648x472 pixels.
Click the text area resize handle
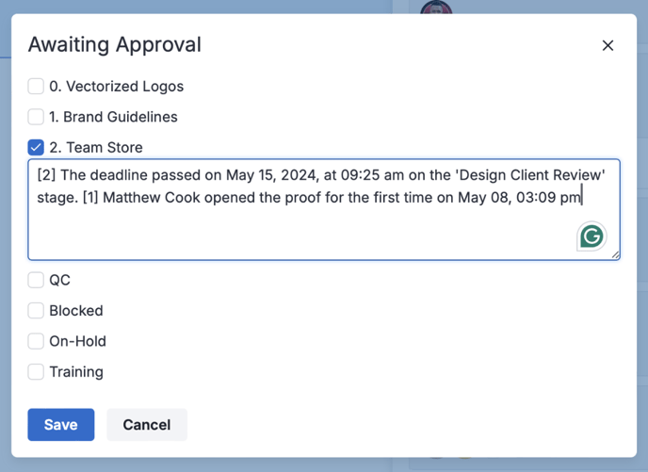point(615,254)
